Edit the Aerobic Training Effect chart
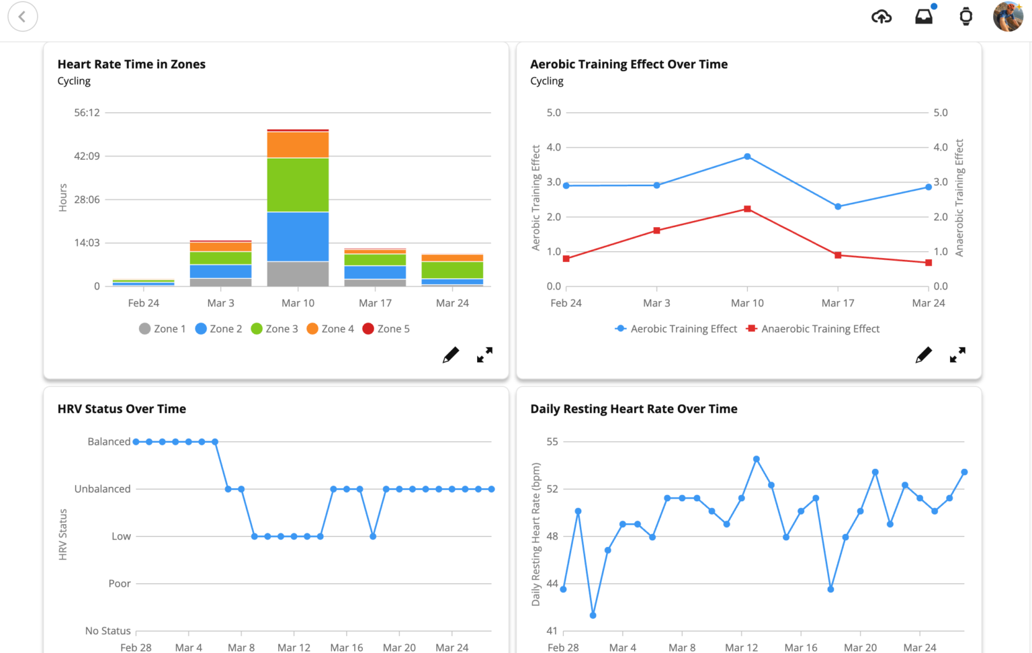The height and width of the screenshot is (653, 1032). (x=924, y=355)
